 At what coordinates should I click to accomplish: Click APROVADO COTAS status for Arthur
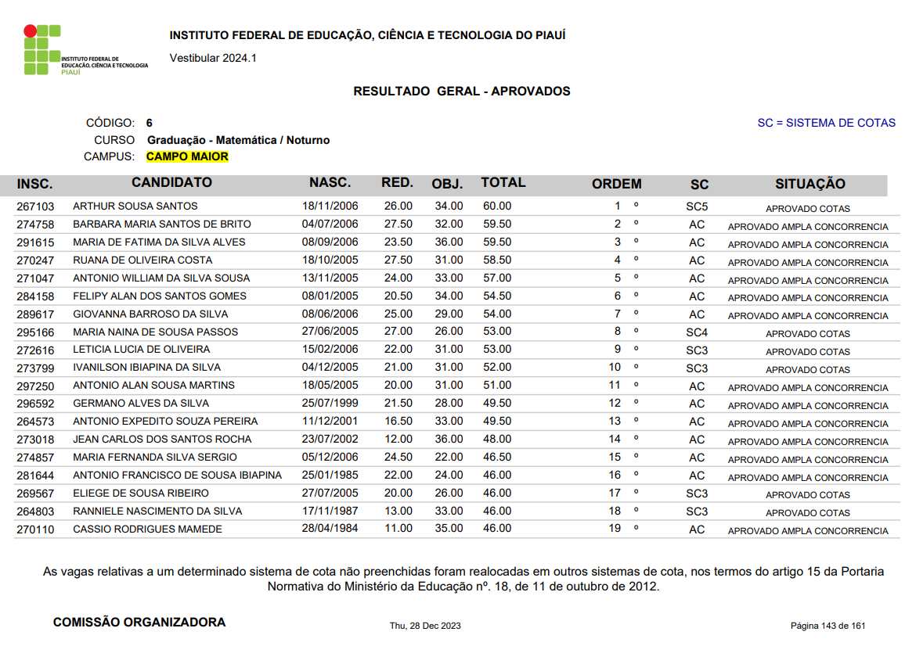point(807,209)
